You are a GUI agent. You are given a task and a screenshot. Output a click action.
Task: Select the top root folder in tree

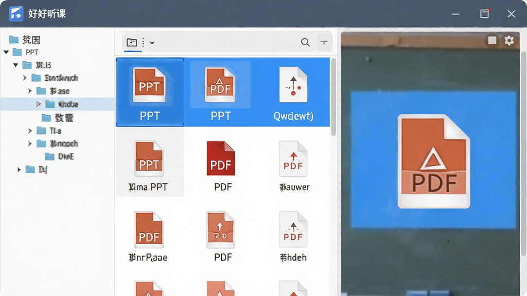pos(24,40)
